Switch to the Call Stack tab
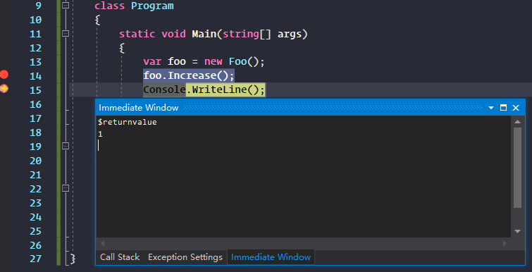 120,257
